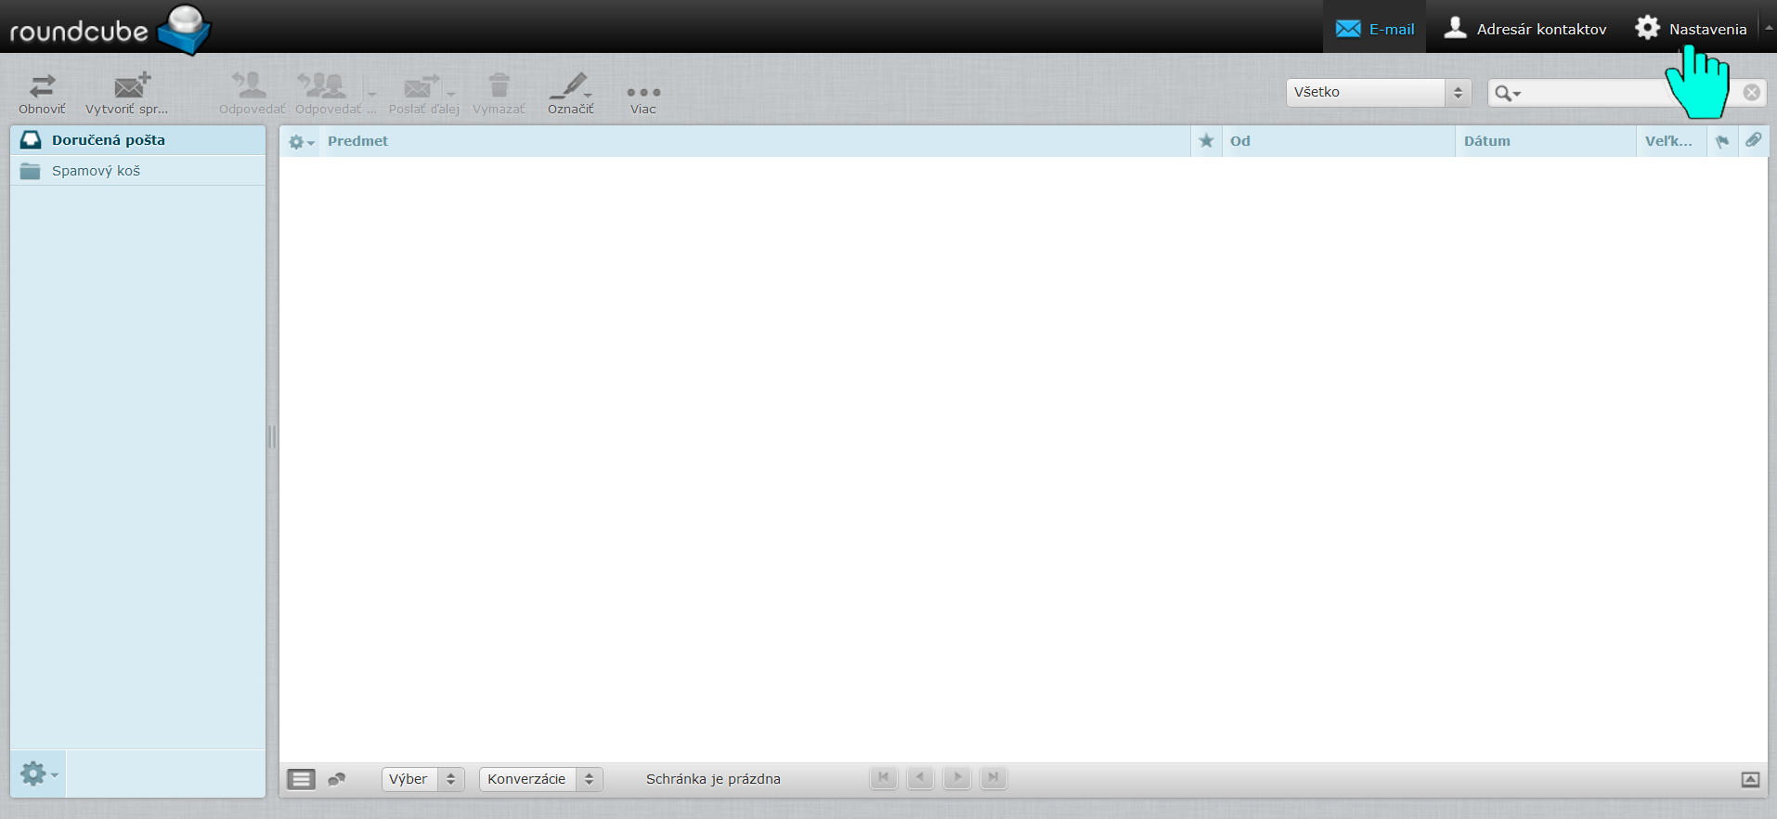1777x819 pixels.
Task: Open folder actions gear at sidebar bottom
Action: point(38,773)
